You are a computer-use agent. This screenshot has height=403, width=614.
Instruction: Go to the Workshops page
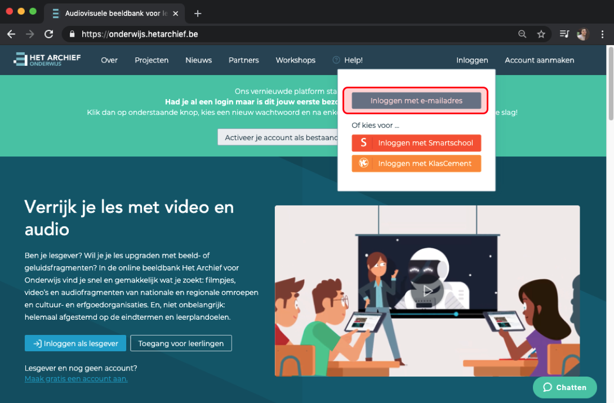pyautogui.click(x=295, y=60)
